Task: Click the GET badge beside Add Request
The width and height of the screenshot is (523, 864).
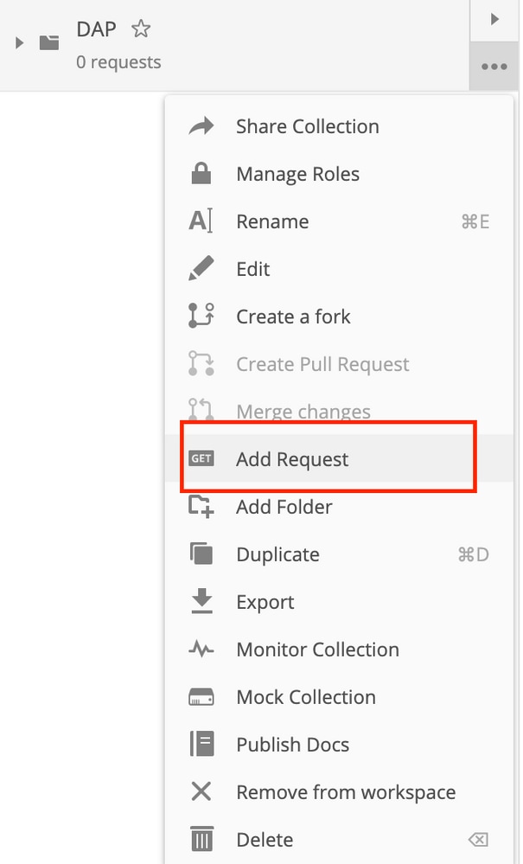Action: (x=201, y=458)
